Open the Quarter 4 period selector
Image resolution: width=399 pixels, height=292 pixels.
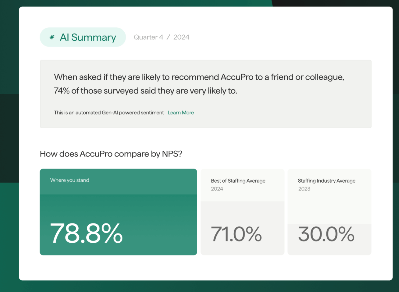coord(148,37)
